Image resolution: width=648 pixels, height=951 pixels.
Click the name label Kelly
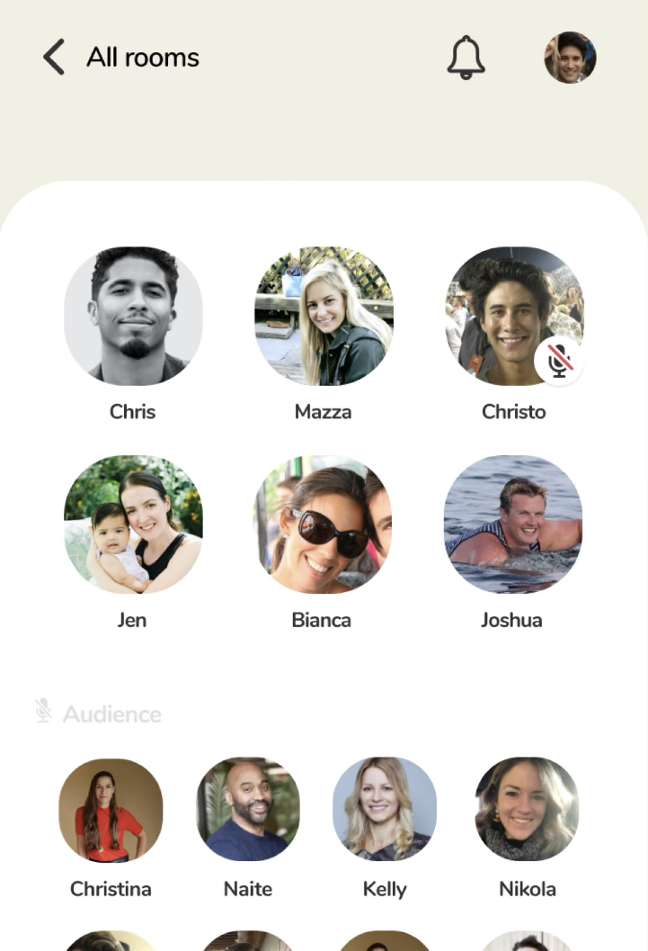385,889
